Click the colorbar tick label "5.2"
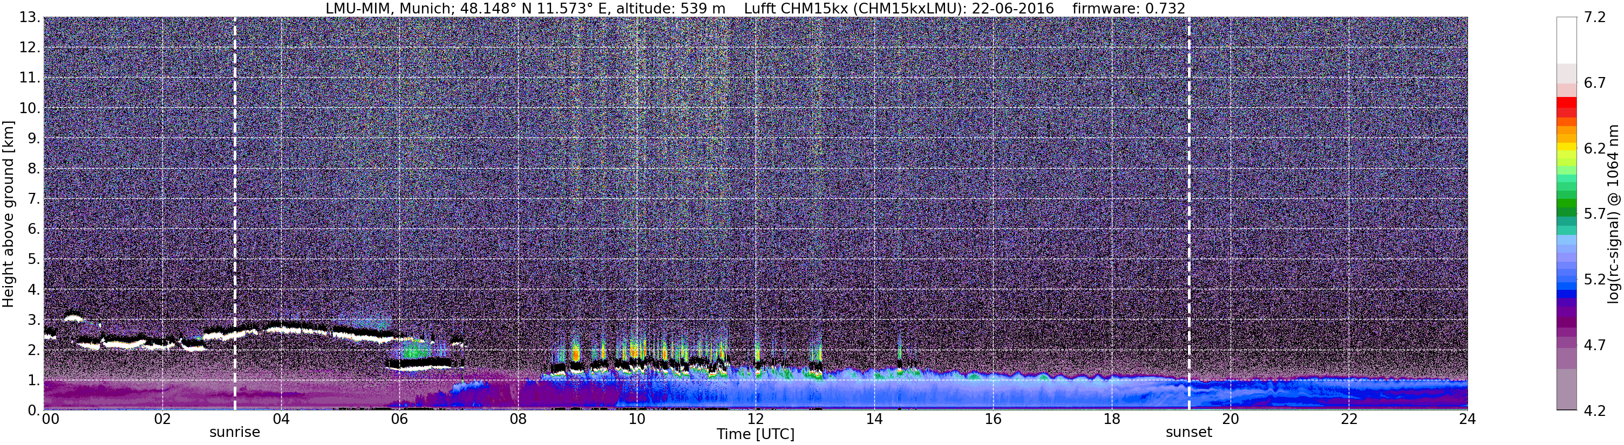The width and height of the screenshot is (1624, 445). [x=1595, y=279]
